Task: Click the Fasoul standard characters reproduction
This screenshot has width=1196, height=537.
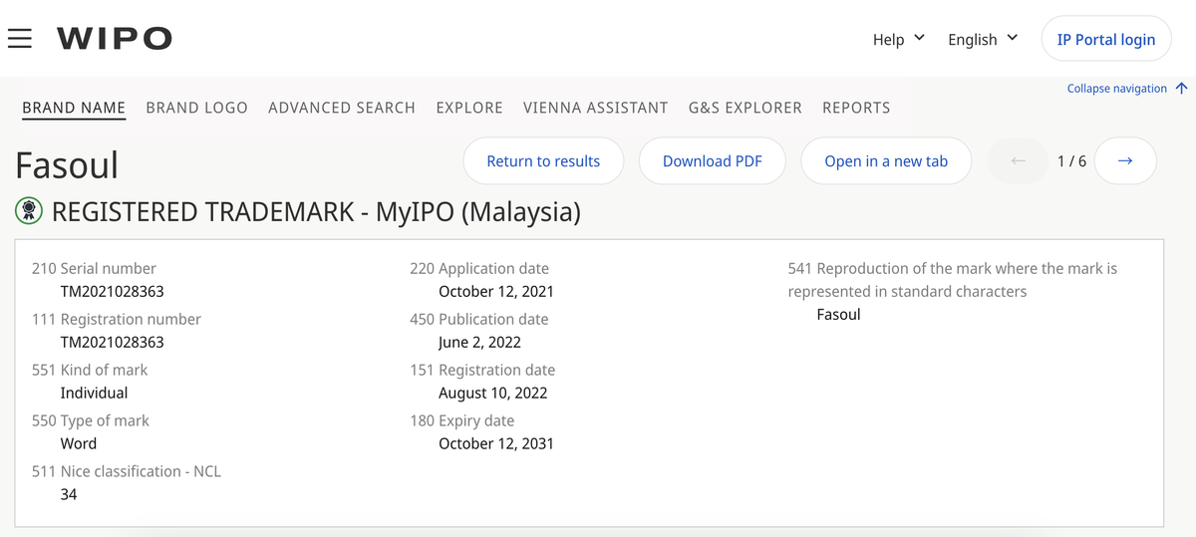Action: tap(838, 315)
